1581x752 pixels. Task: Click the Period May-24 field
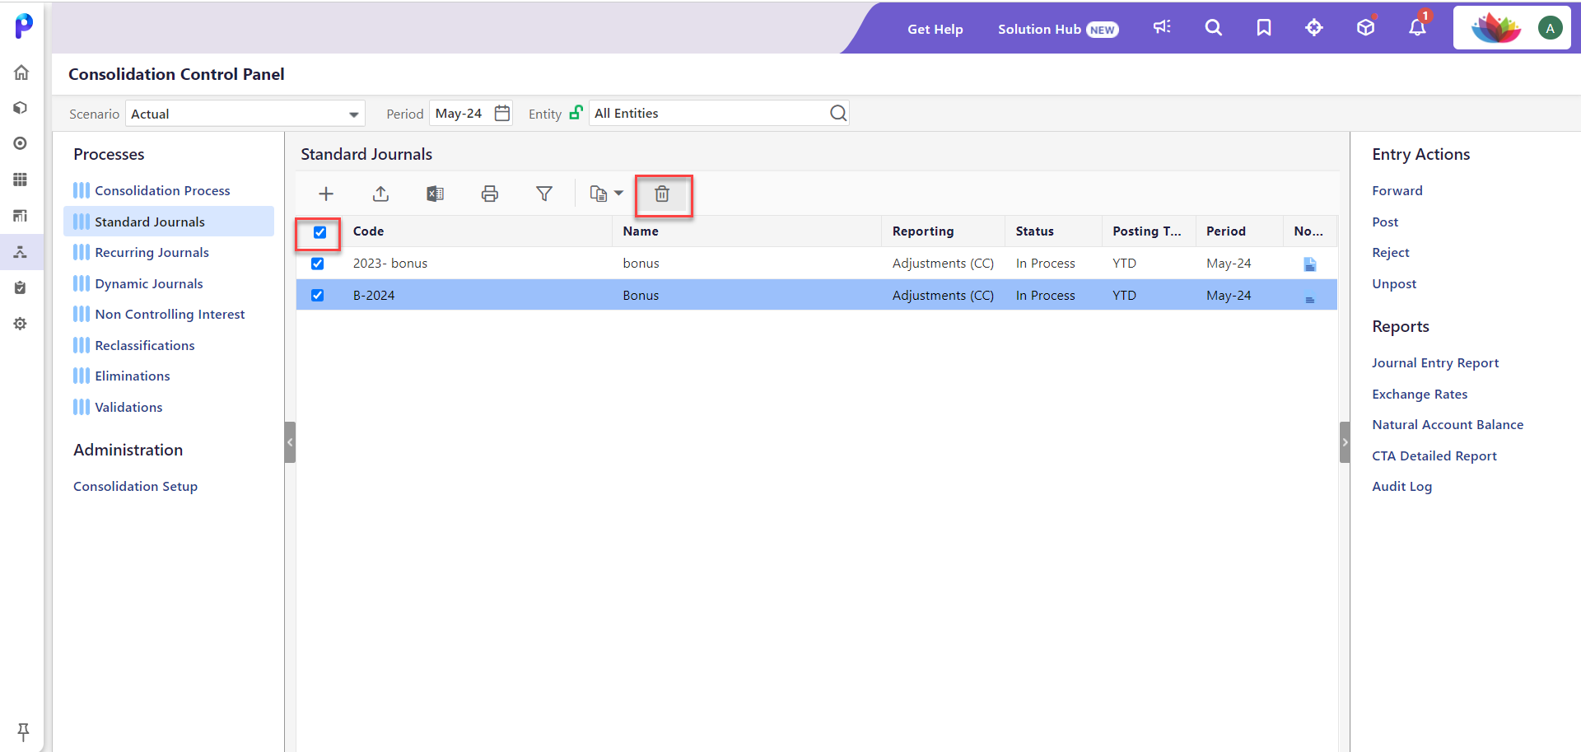(x=471, y=113)
